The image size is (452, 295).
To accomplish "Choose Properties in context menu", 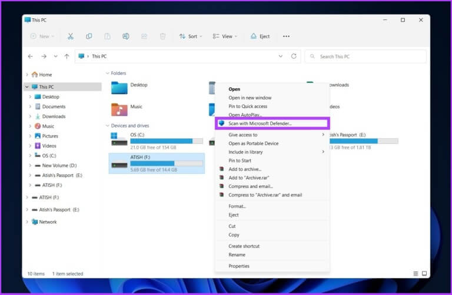I will pyautogui.click(x=272, y=266).
